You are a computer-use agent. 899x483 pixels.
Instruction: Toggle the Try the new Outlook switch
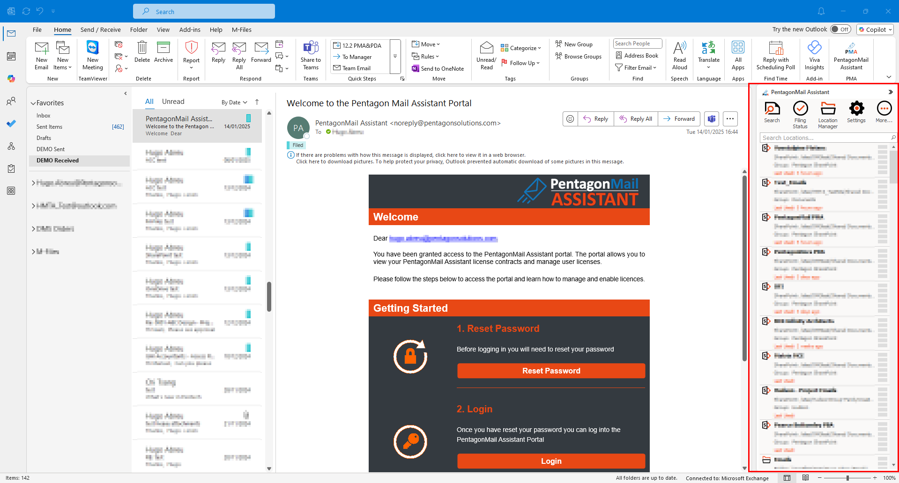point(840,29)
